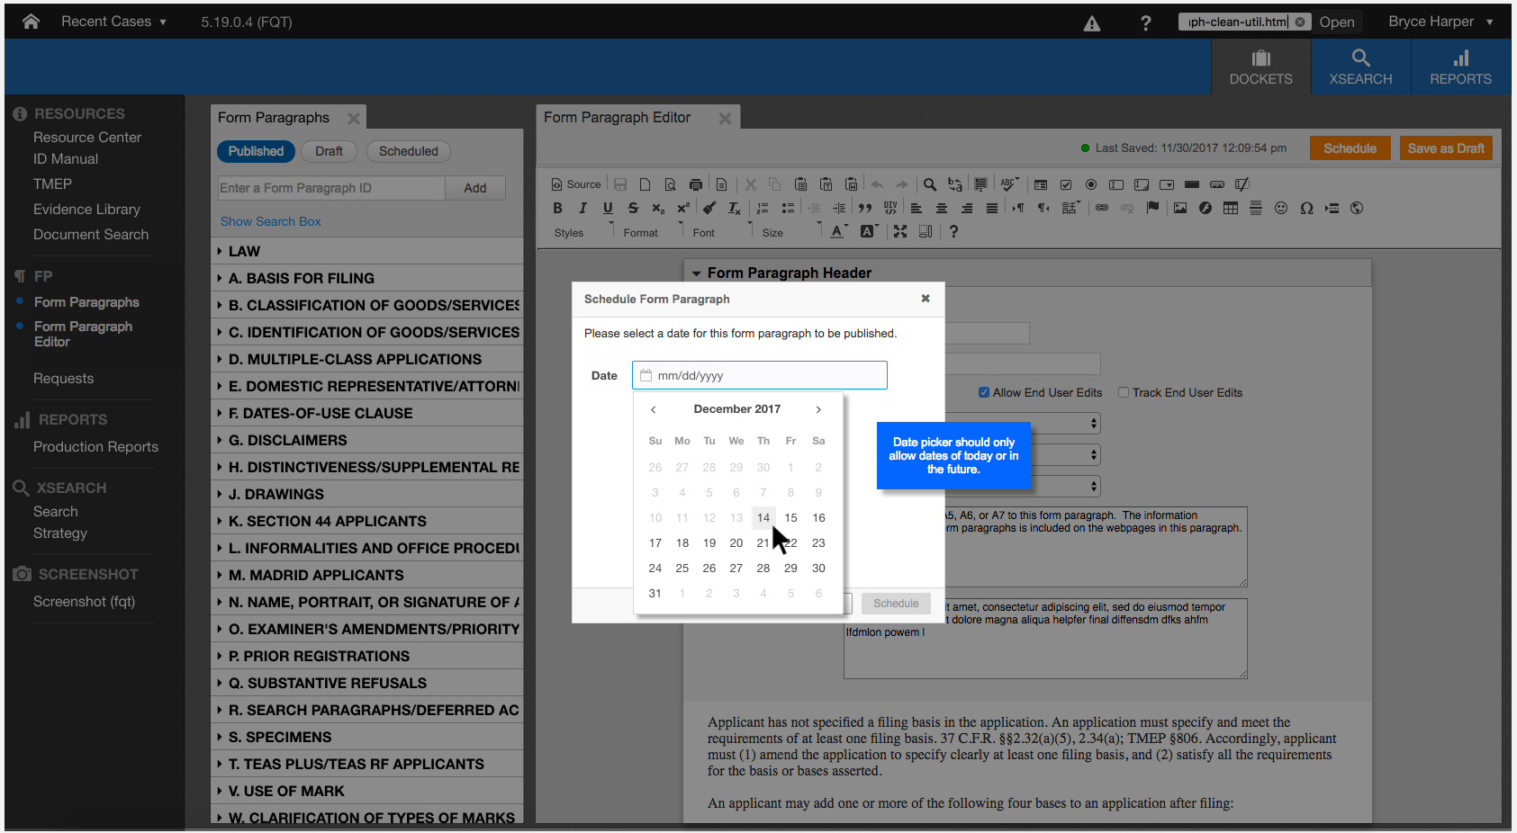Select the Draft filter
This screenshot has width=1517, height=833.
pos(329,151)
